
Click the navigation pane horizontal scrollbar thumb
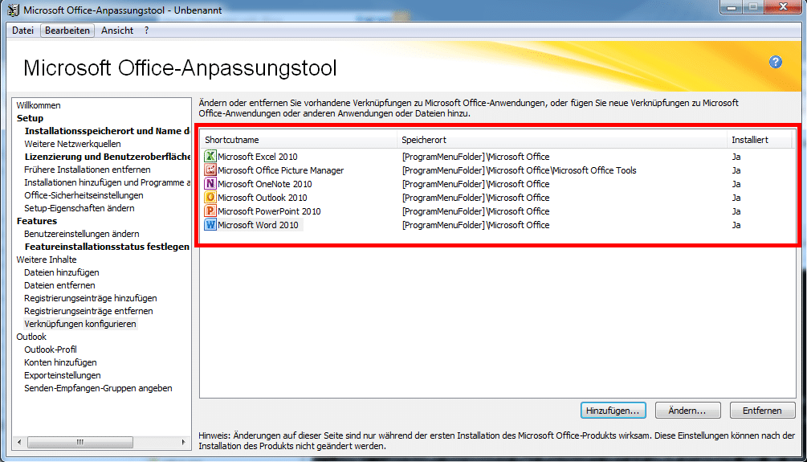pyautogui.click(x=80, y=442)
